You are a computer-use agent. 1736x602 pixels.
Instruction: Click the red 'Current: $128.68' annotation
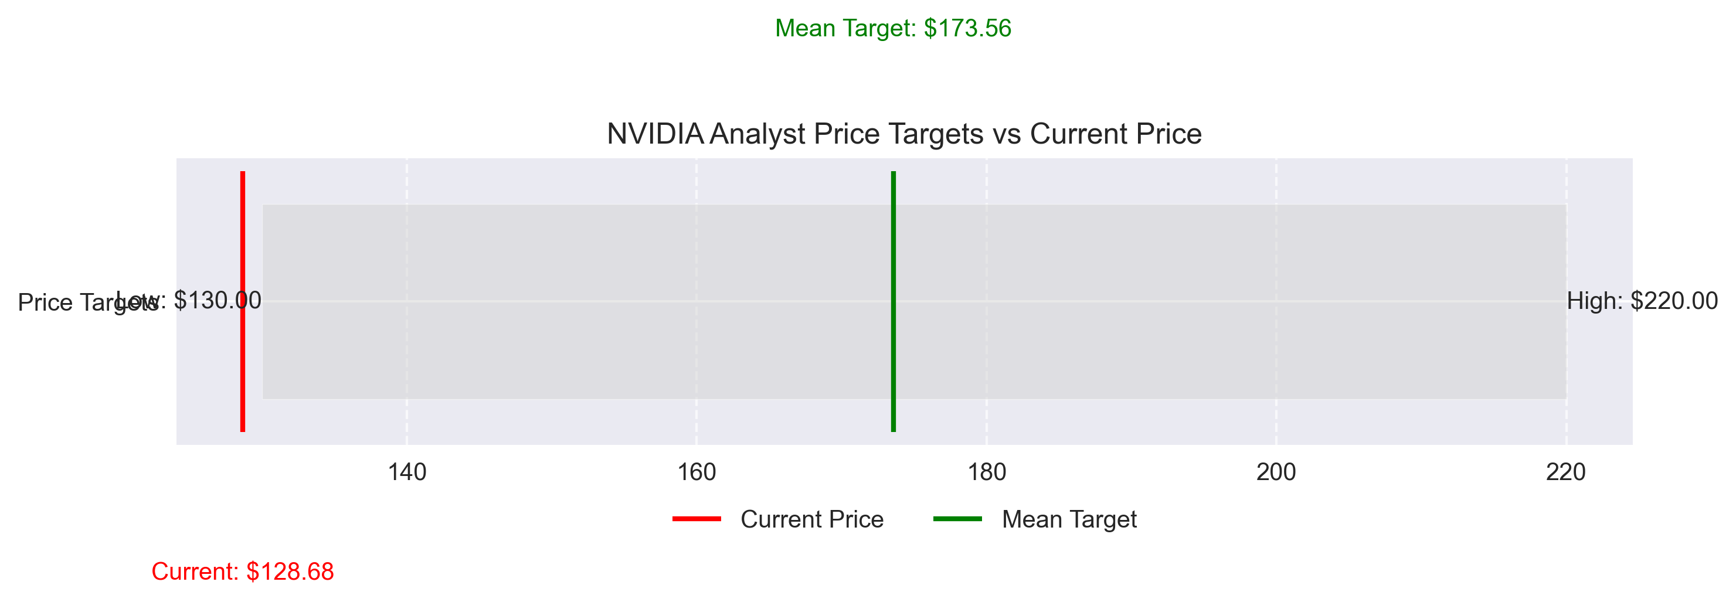point(243,572)
